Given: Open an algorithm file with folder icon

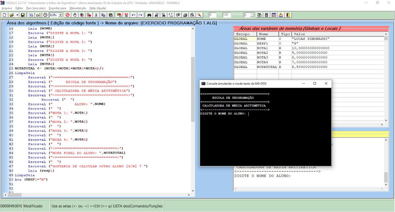Looking at the screenshot, I should pos(11,15).
